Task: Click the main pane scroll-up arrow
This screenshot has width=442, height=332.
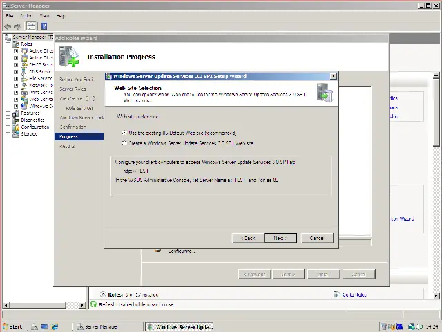Action: point(436,75)
